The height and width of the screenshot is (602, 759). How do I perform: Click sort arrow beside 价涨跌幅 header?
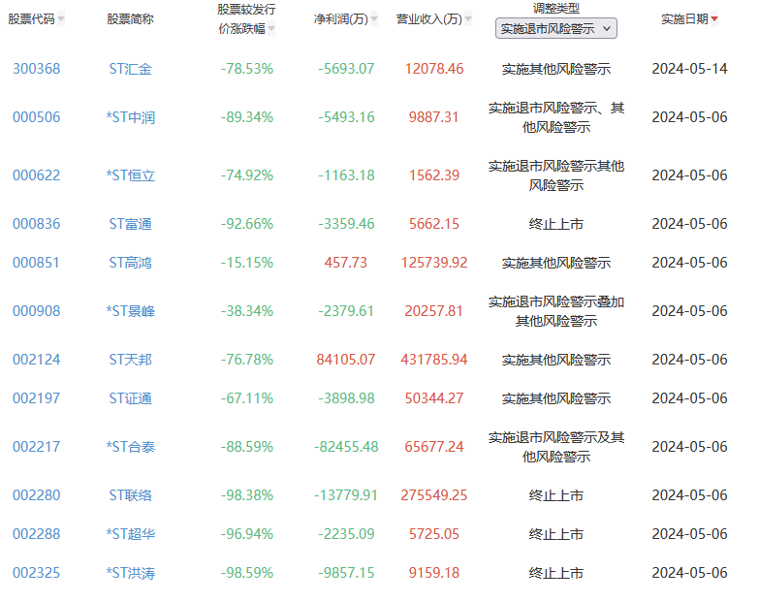[x=271, y=29]
